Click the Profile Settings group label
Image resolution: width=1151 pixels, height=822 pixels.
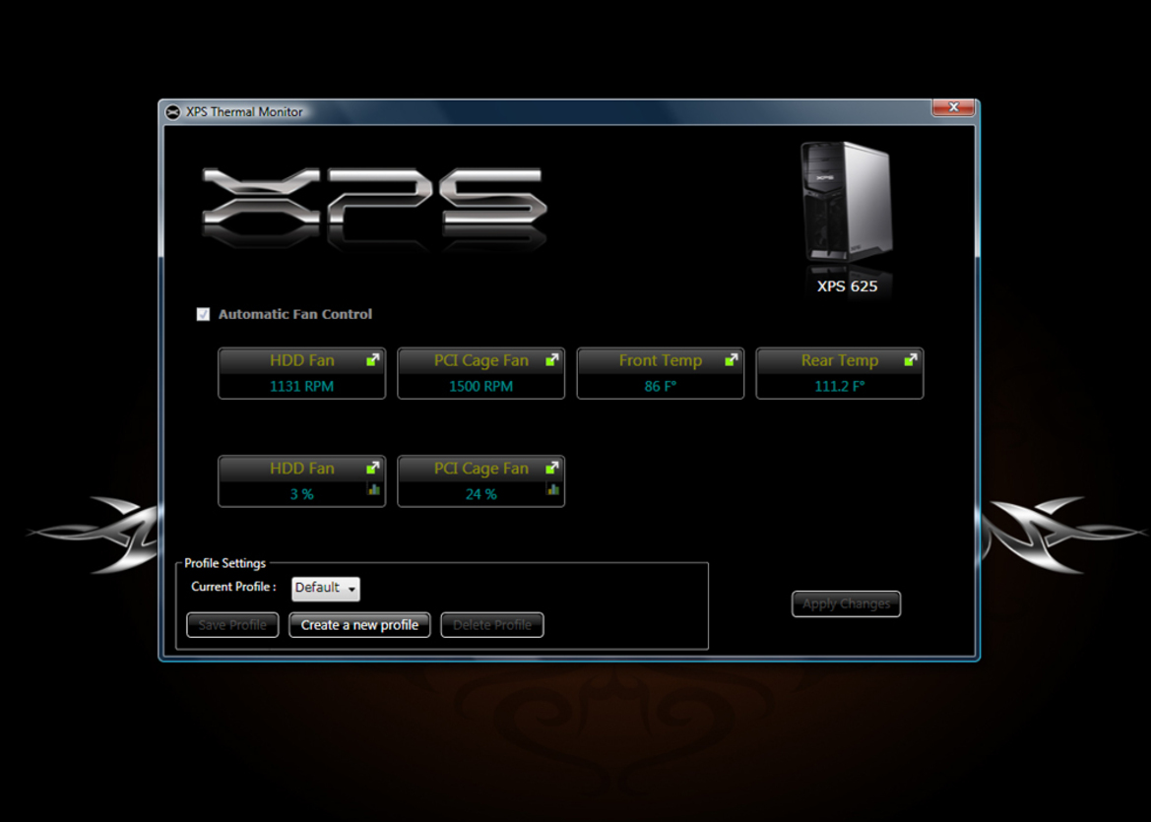point(224,563)
